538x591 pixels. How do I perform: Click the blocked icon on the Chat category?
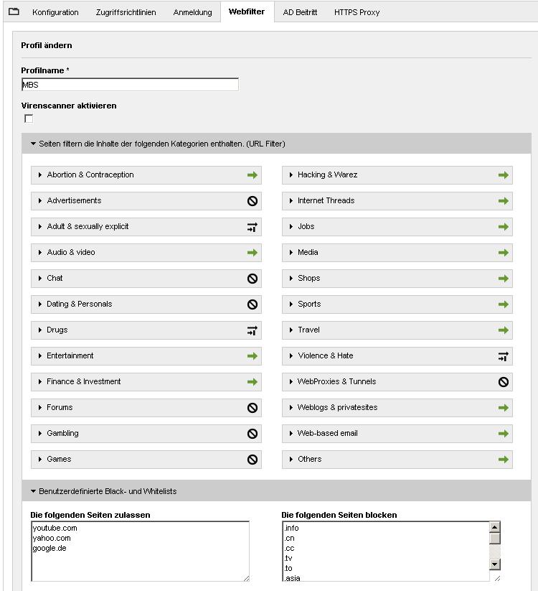point(253,279)
